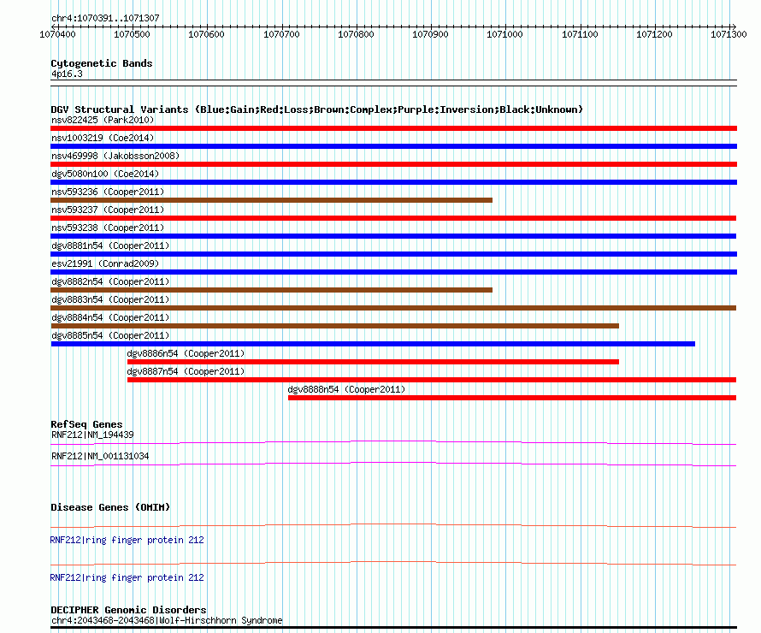This screenshot has height=633, width=761.
Task: Click the 1070800 ruler position
Action: click(356, 34)
